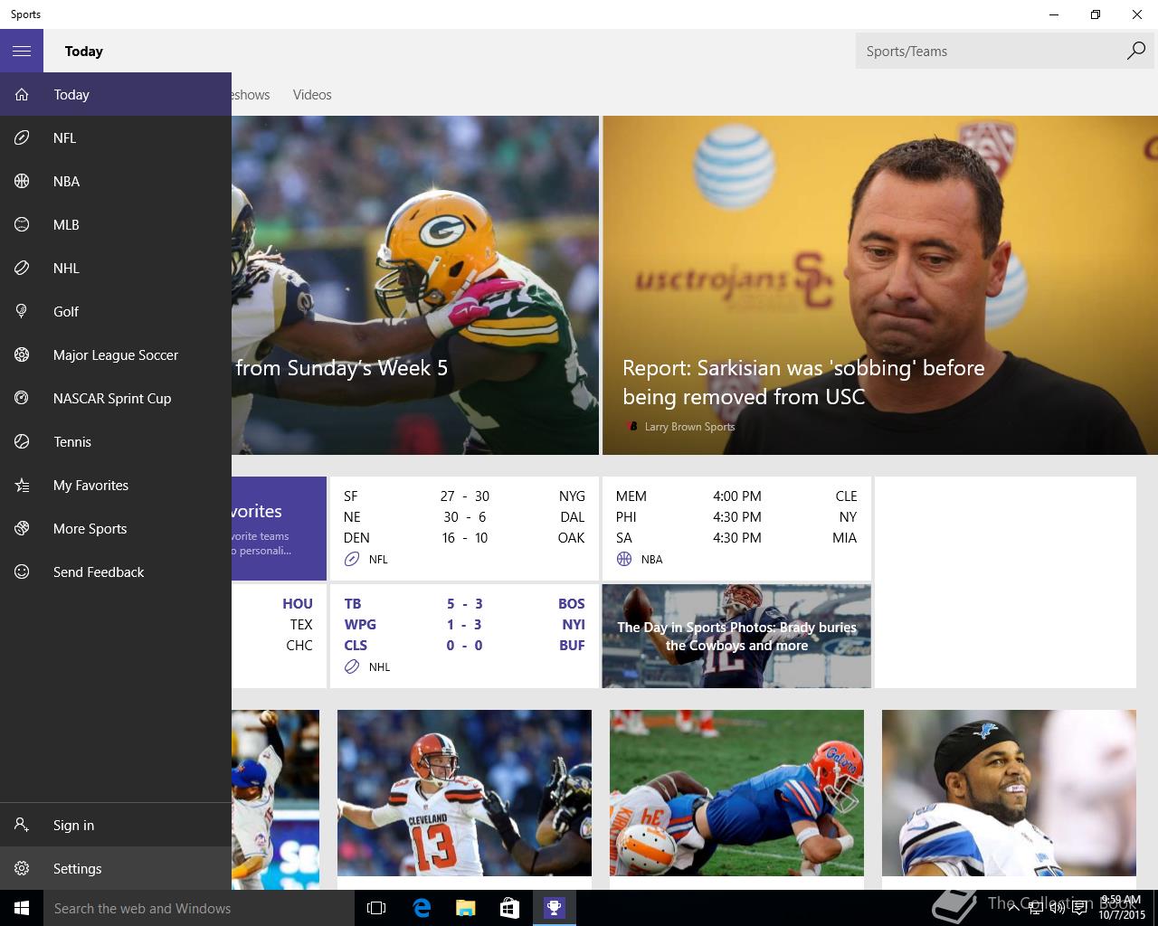1158x926 pixels.
Task: Click the Send Feedback smiley icon
Action: pyautogui.click(x=22, y=572)
